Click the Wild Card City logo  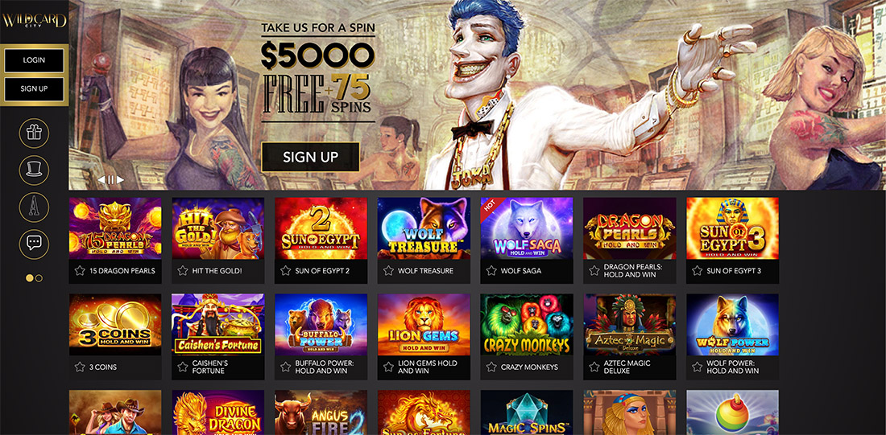tap(34, 21)
